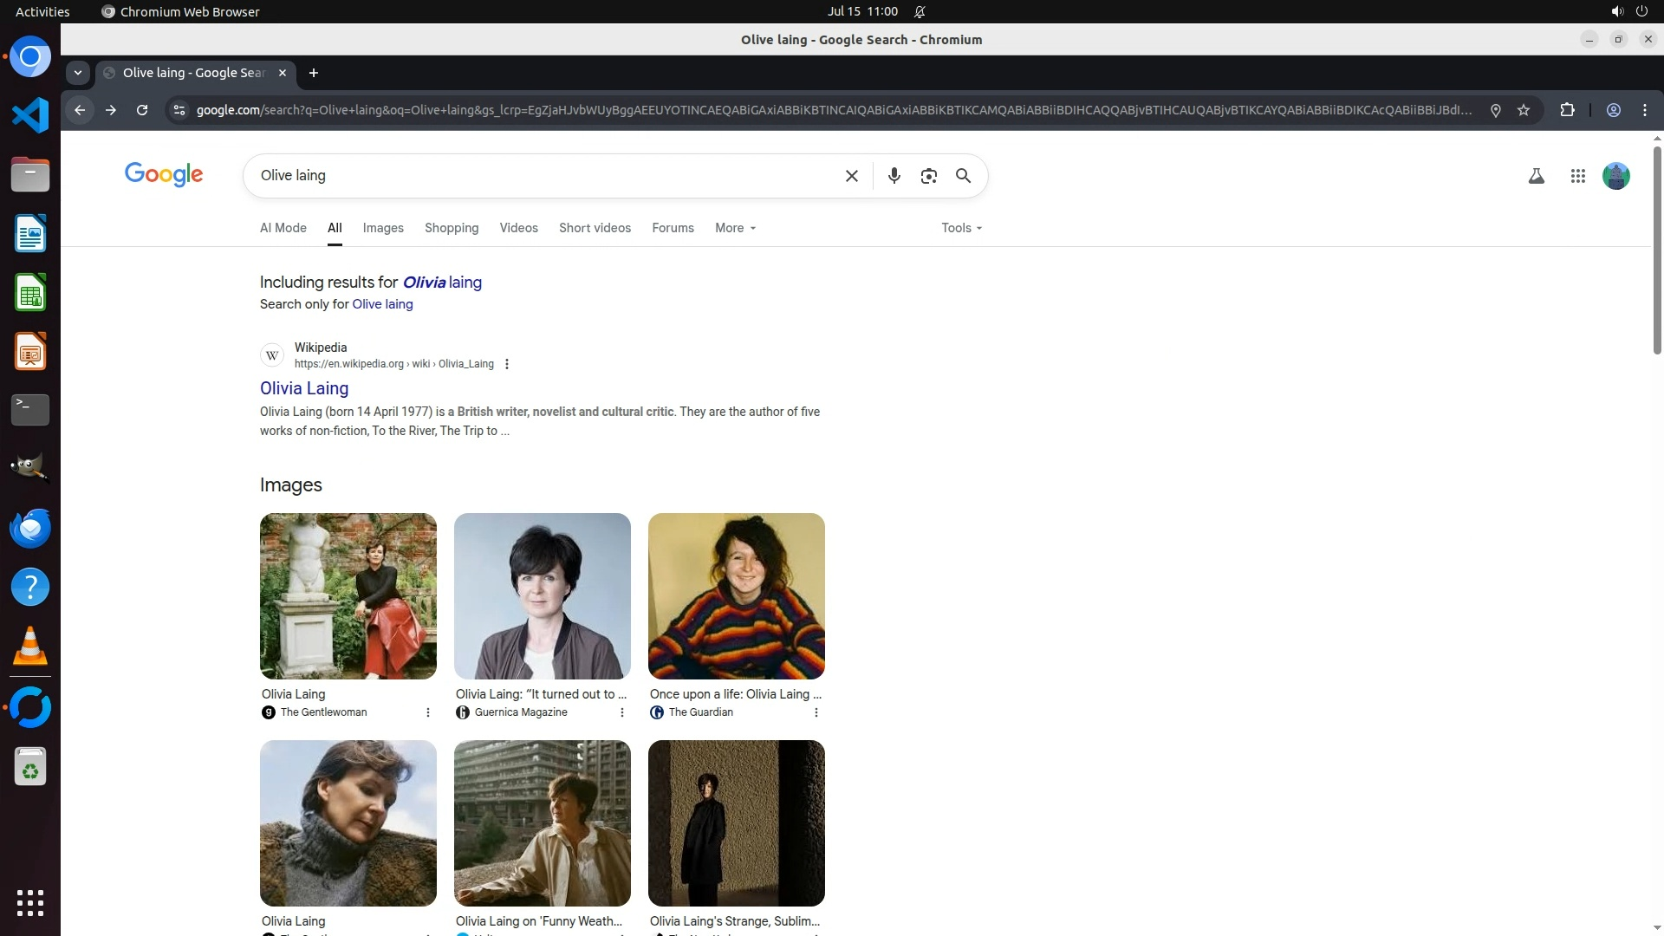Open Google Lens search by image
This screenshot has height=936, width=1664.
(x=928, y=176)
